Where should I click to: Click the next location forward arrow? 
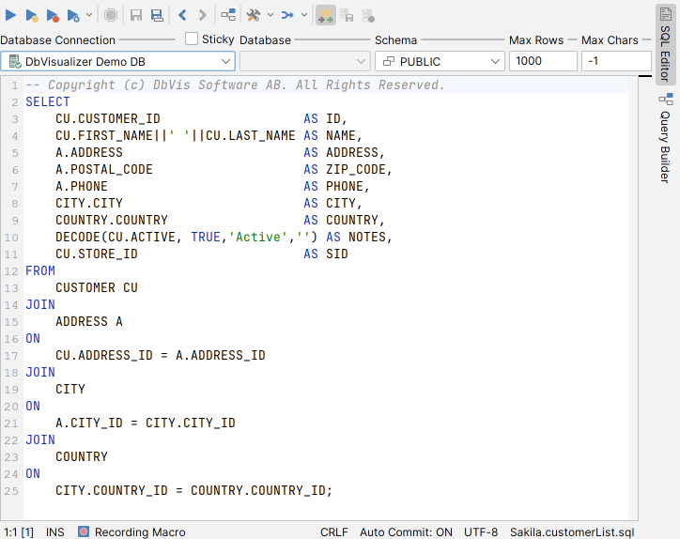tap(202, 15)
